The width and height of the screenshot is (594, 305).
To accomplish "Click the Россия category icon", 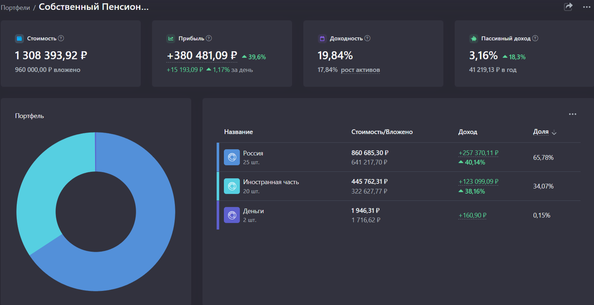I will pos(232,157).
